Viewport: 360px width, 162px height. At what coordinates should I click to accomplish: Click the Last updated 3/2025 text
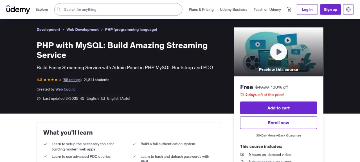[x=60, y=99]
